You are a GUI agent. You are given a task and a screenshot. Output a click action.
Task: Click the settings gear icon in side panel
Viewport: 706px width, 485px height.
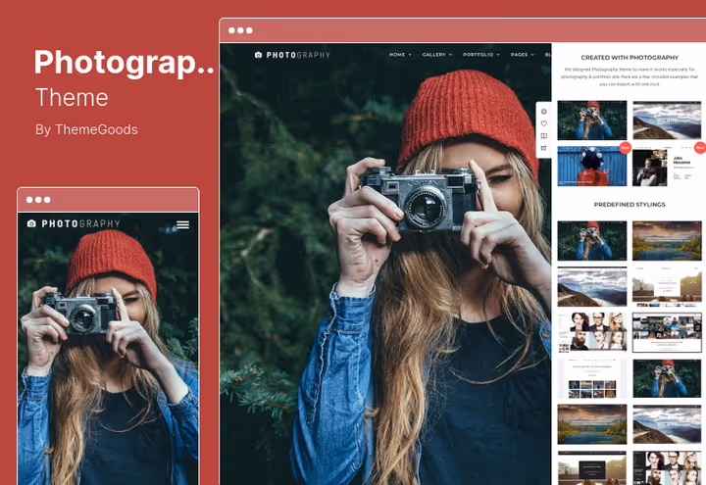(x=544, y=111)
